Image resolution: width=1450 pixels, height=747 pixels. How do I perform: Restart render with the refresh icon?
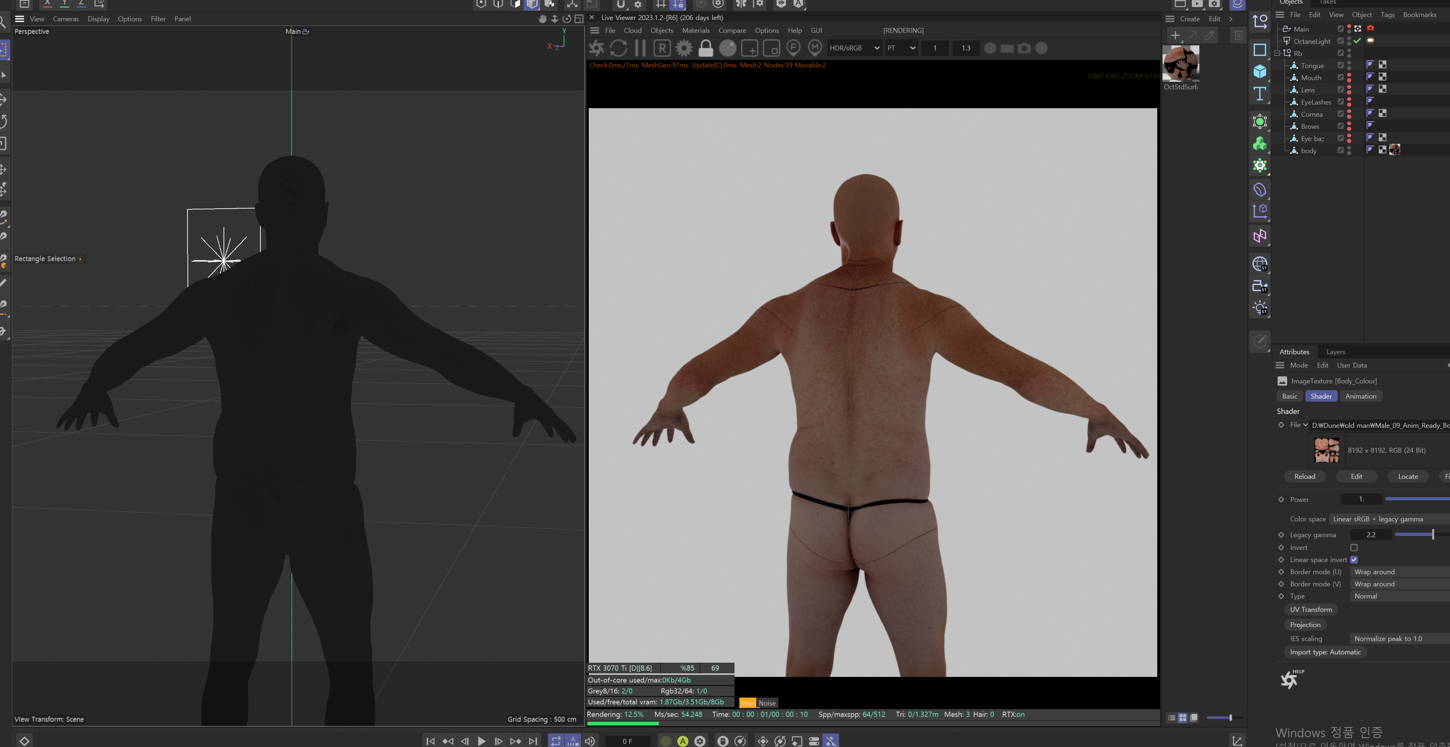tap(618, 49)
